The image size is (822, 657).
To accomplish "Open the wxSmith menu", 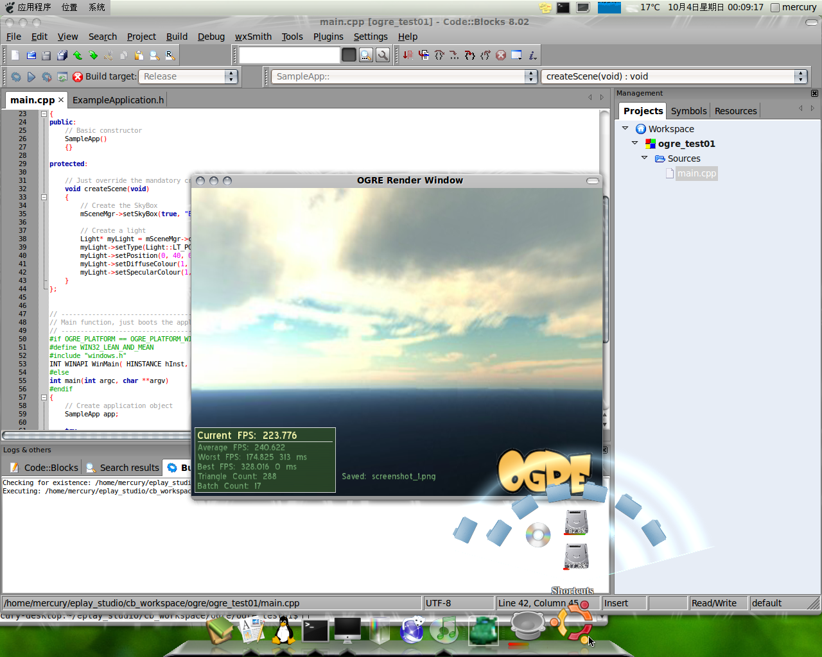I will pyautogui.click(x=253, y=37).
